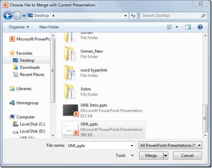Click the refresh button beside the address bar
This screenshot has height=168, width=212.
point(133,15)
